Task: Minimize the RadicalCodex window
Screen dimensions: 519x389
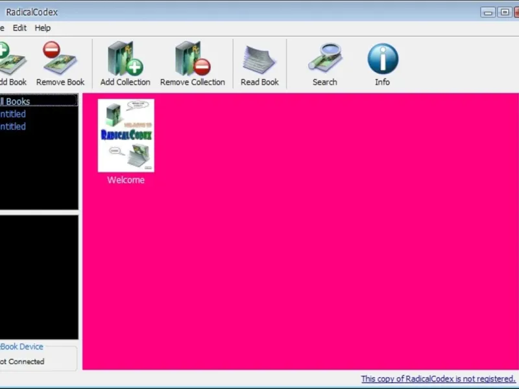Action: coord(488,12)
